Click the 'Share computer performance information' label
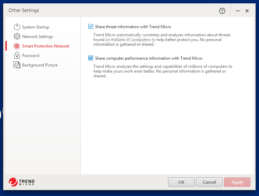The image size is (259, 196). (149, 58)
